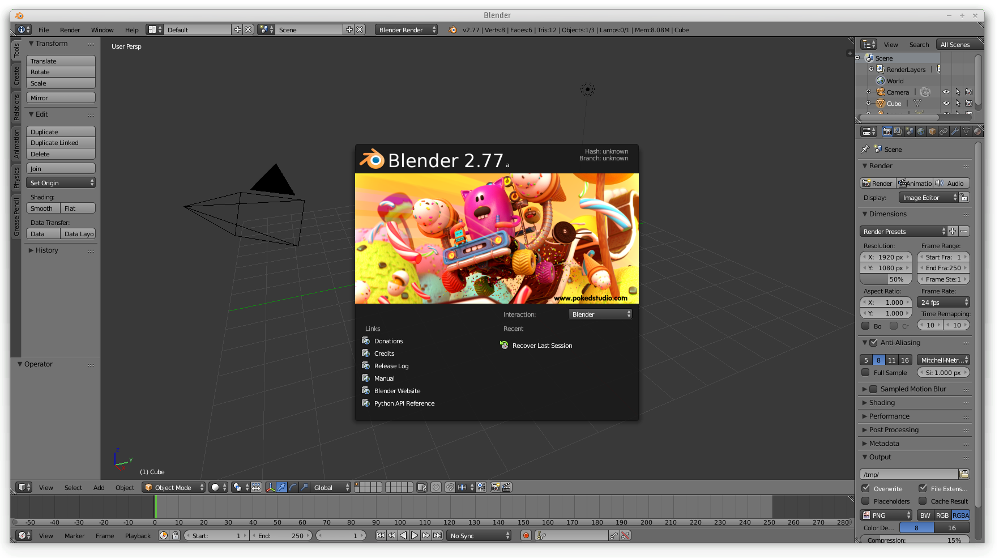Open the World properties tab (globe icon)

pos(921,131)
